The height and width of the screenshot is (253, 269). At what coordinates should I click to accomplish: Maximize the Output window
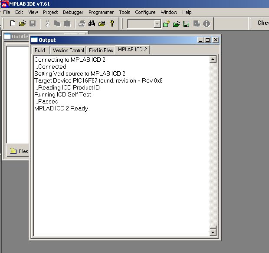(x=208, y=40)
